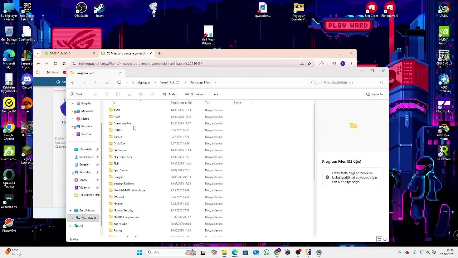458x258 pixels.
Task: Select the INZONE Hub desktop icon
Action: (x=444, y=105)
